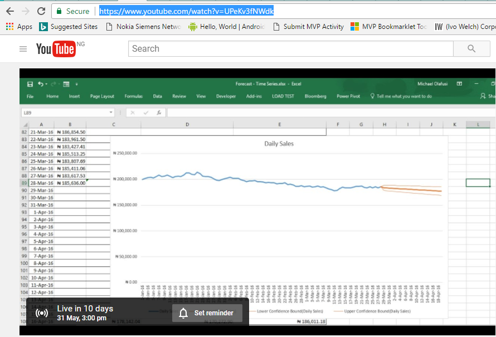Select column D header in the spreadsheet

187,125
